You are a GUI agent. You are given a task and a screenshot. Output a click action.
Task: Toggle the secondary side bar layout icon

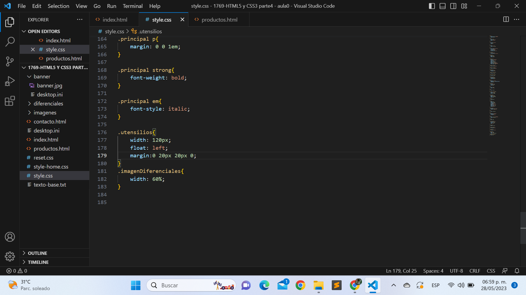453,6
